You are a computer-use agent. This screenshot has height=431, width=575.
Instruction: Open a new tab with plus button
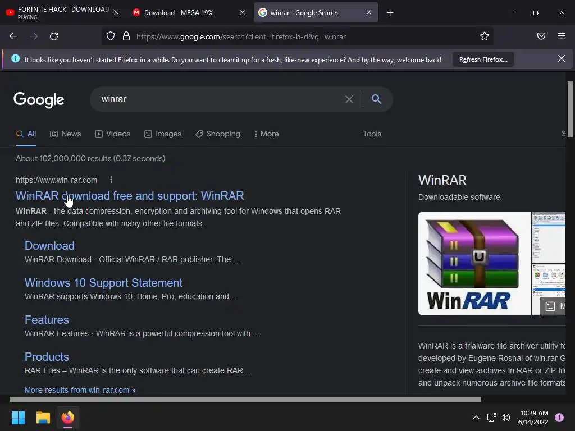390,13
